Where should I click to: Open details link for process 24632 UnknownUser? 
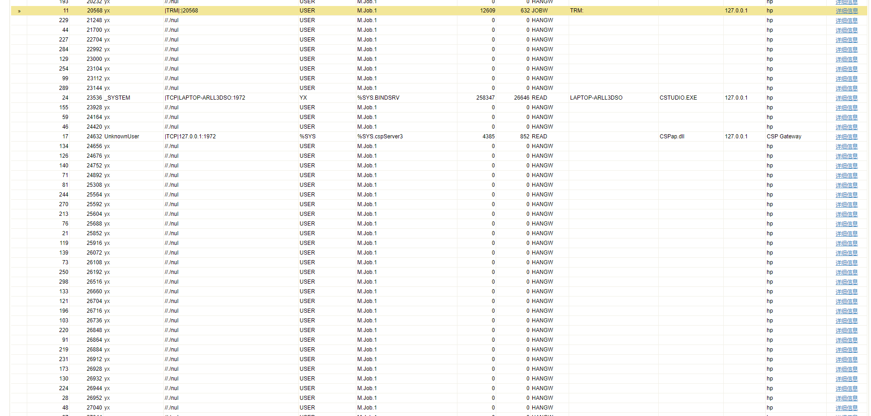pos(847,137)
